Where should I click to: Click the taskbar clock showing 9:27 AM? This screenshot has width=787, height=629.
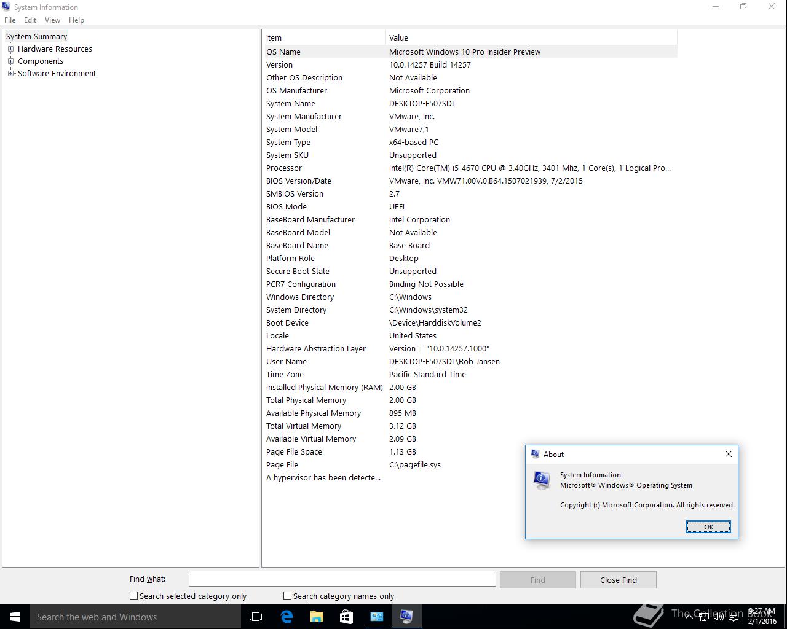coord(762,617)
